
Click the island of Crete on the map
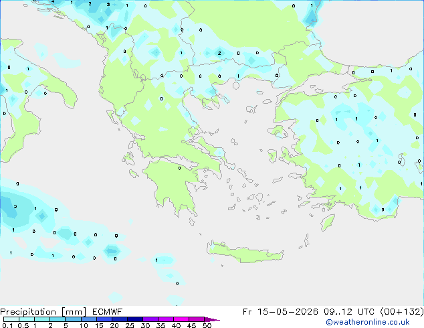point(245,253)
